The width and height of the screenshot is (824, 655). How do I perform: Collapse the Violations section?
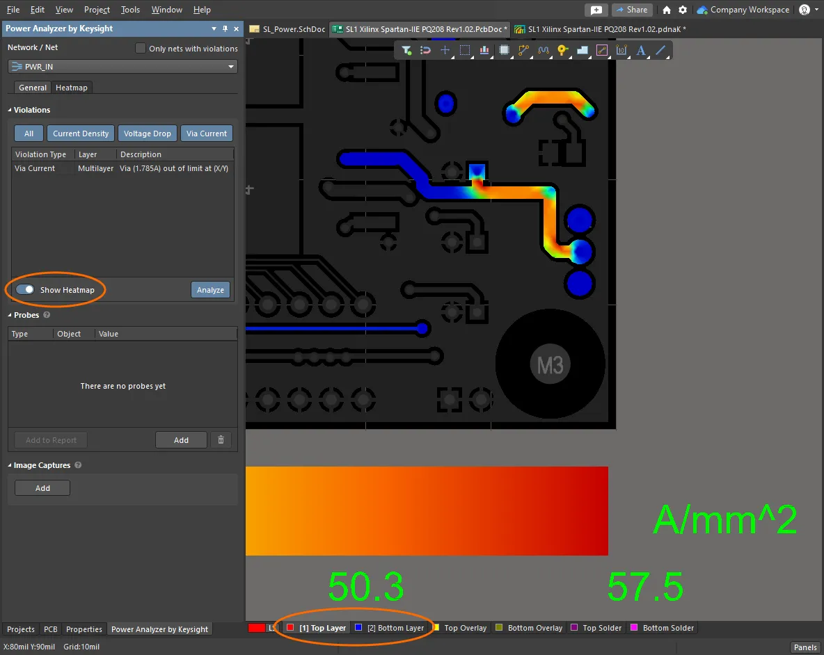pyautogui.click(x=10, y=110)
